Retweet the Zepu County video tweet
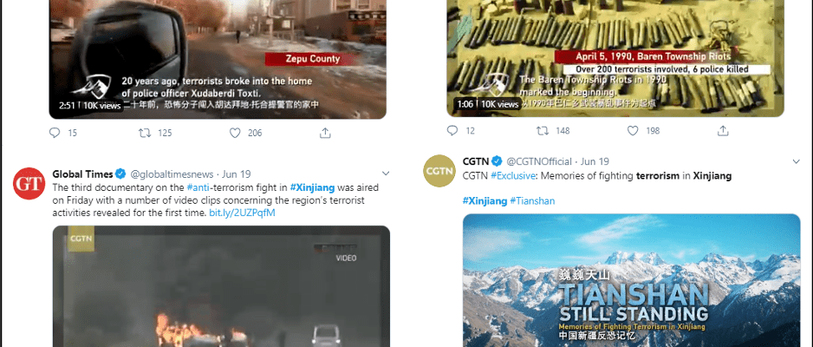Screen dimensions: 813x347 (x=145, y=133)
